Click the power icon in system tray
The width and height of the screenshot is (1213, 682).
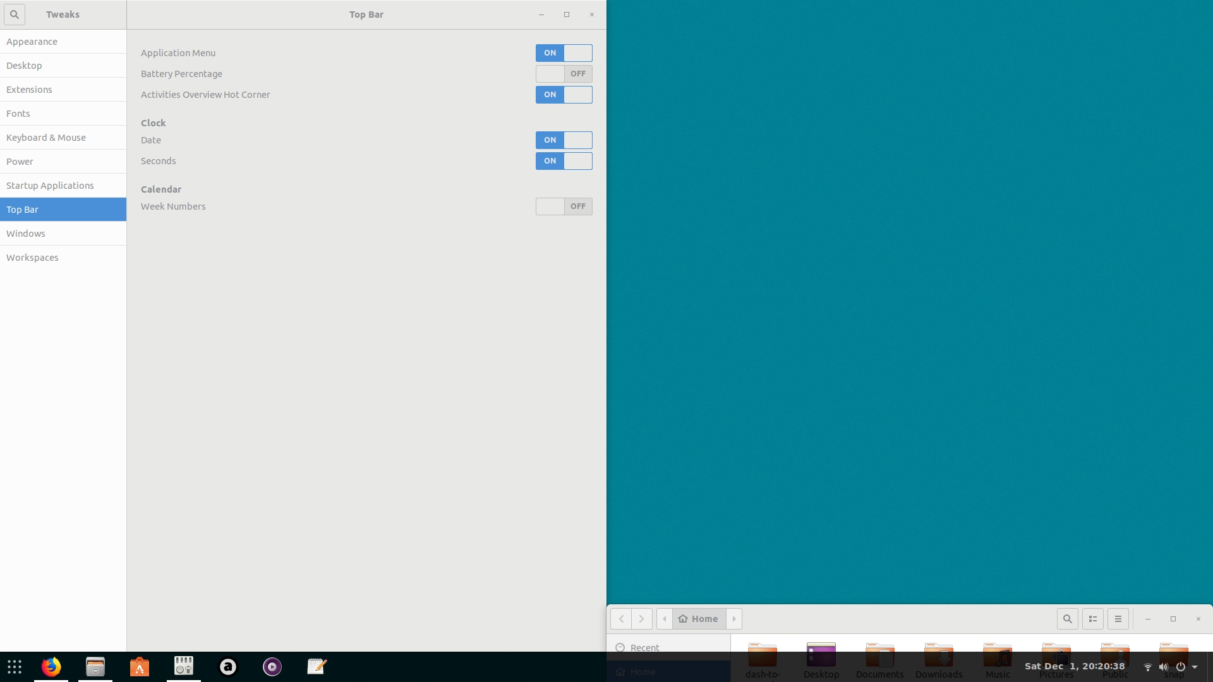[1180, 667]
